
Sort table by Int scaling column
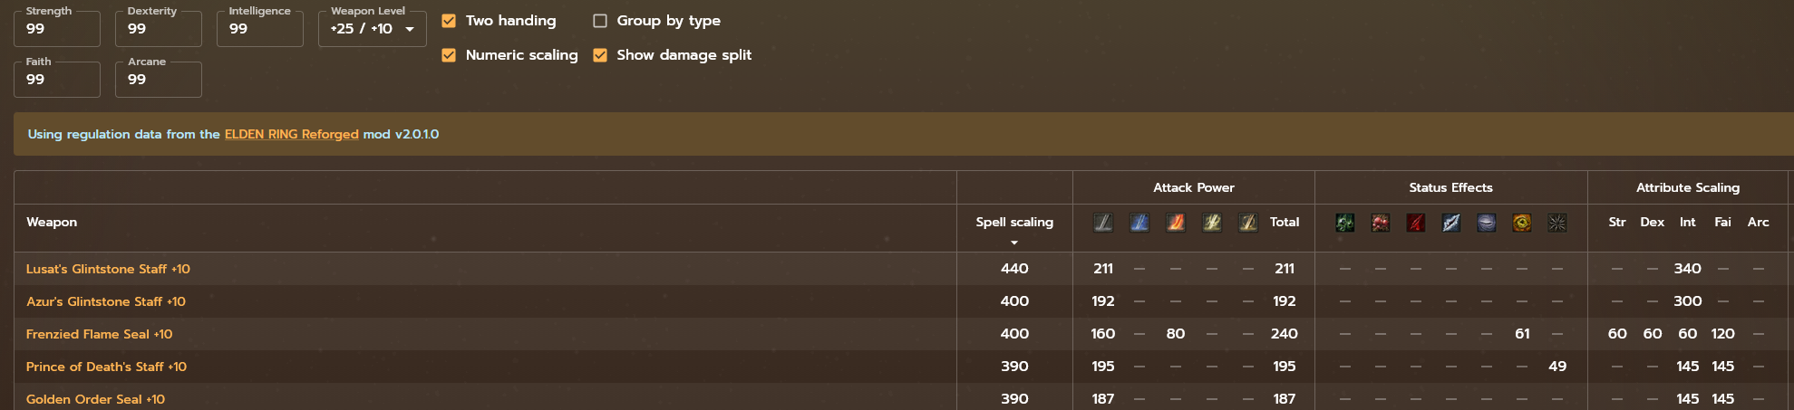click(x=1687, y=222)
